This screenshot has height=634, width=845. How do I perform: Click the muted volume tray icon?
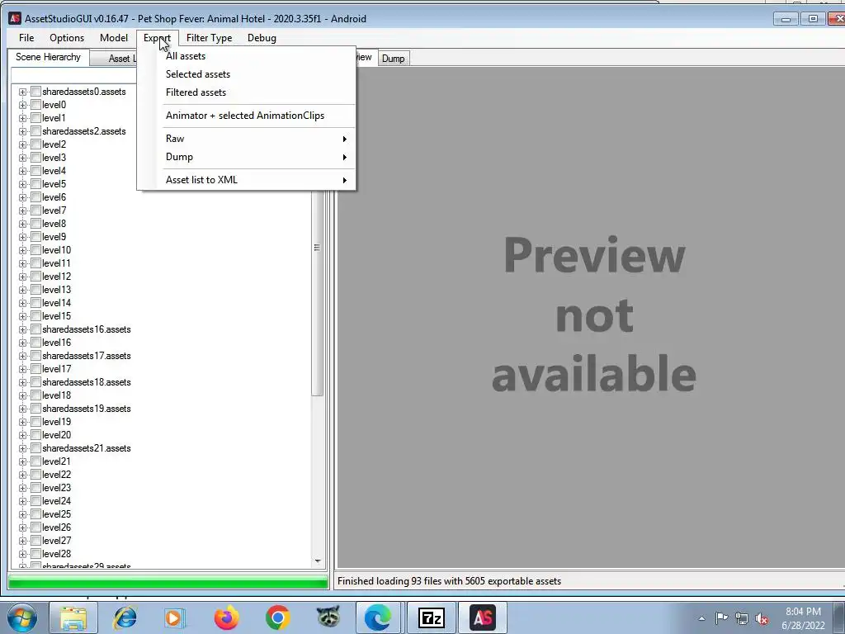click(762, 618)
